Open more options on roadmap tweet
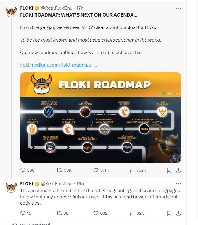Screen dimensions: 198x225 [x=178, y=8]
